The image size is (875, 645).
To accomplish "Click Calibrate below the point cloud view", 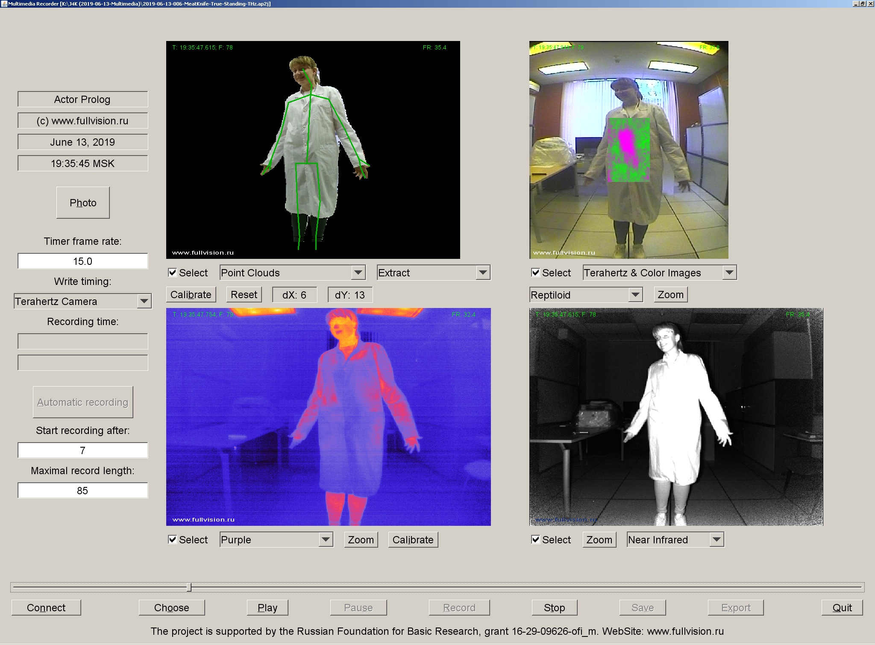I will click(191, 294).
